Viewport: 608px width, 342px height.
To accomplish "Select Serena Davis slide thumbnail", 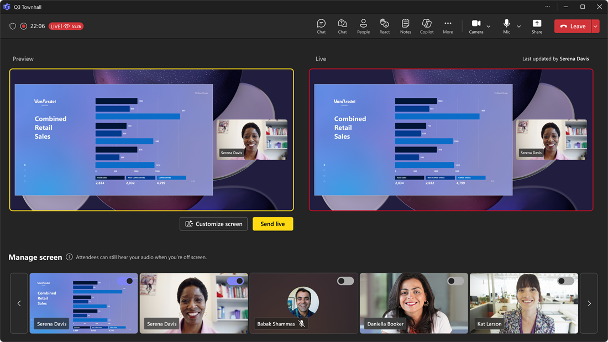I will click(84, 303).
